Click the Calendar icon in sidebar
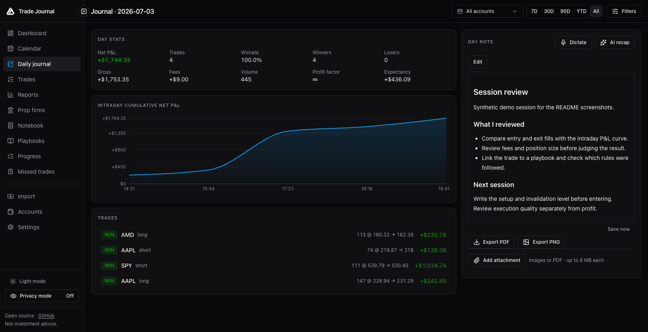Viewport: 648px width, 332px height. click(11, 49)
